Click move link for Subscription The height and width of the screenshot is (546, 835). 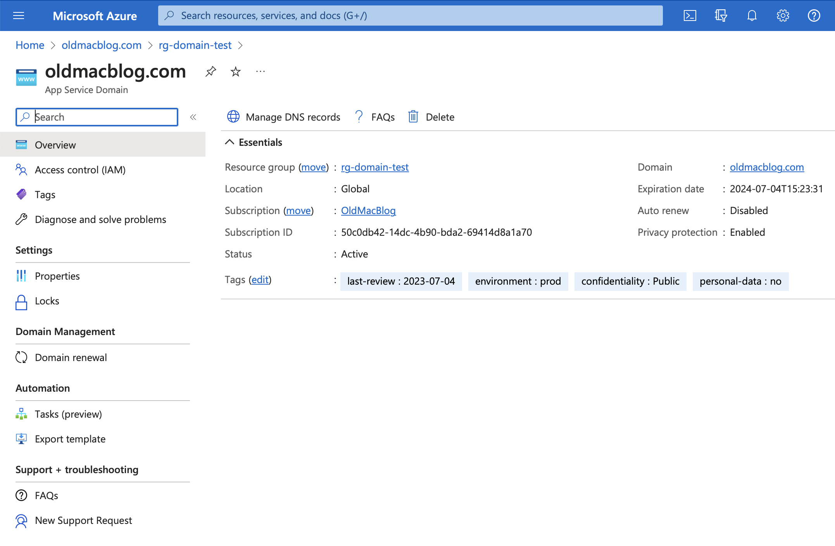pyautogui.click(x=298, y=211)
